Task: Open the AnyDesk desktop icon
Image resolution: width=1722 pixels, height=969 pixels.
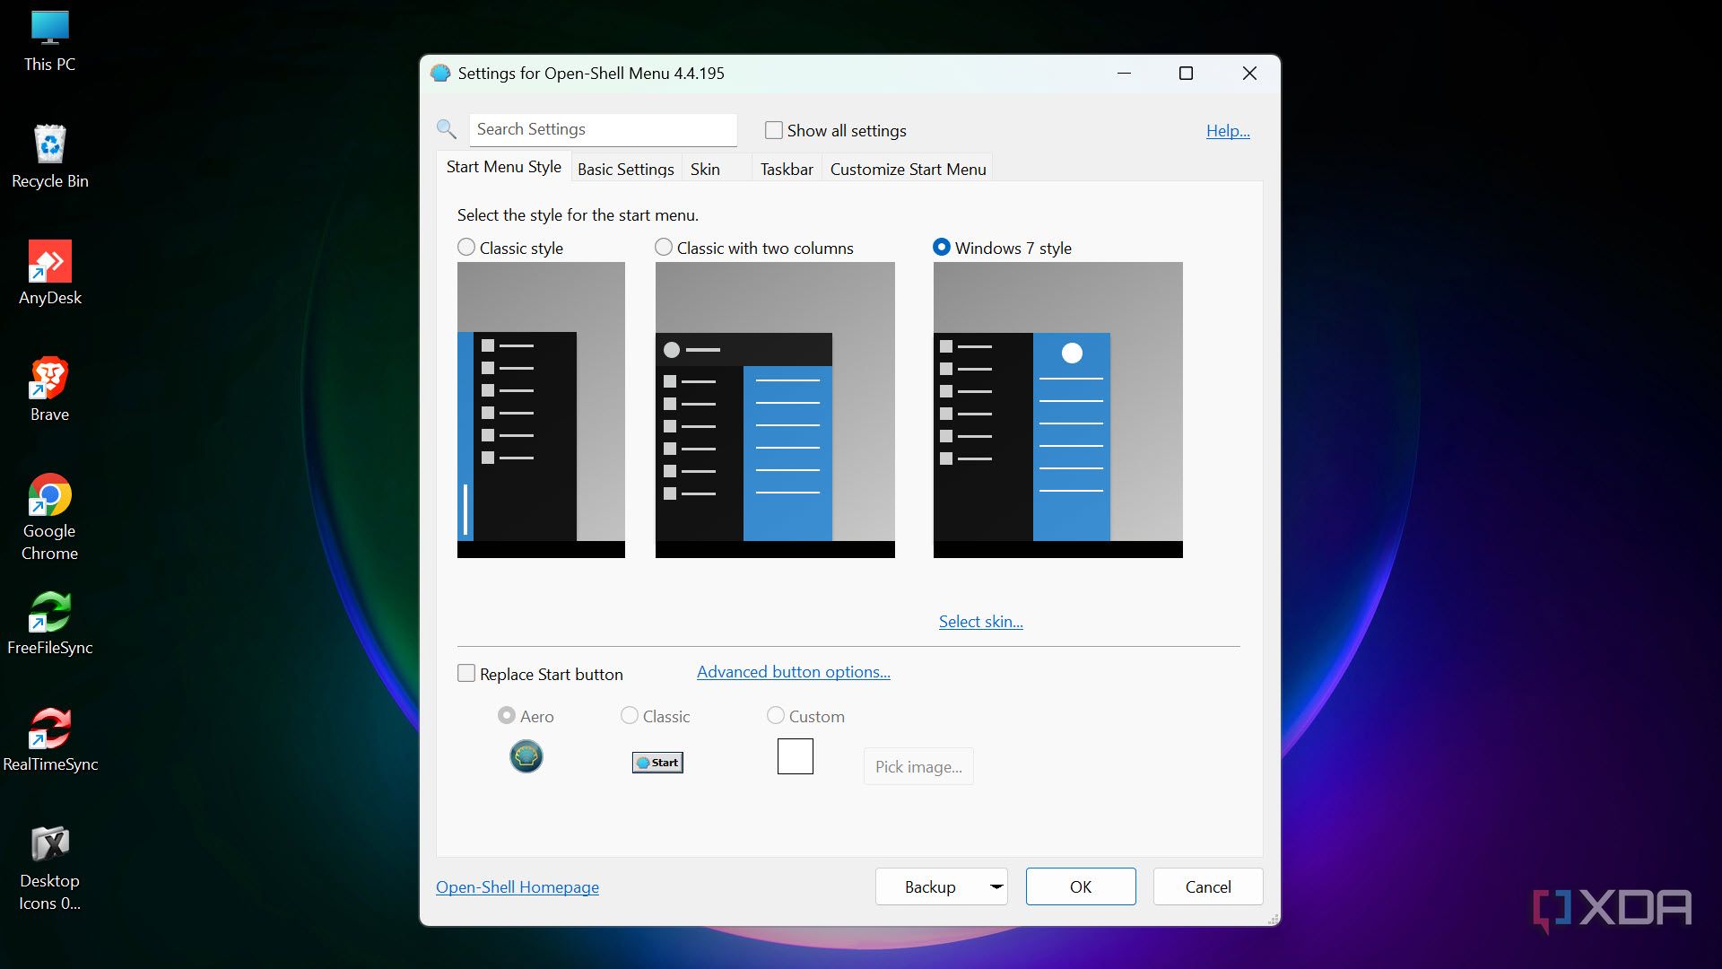Action: (50, 262)
